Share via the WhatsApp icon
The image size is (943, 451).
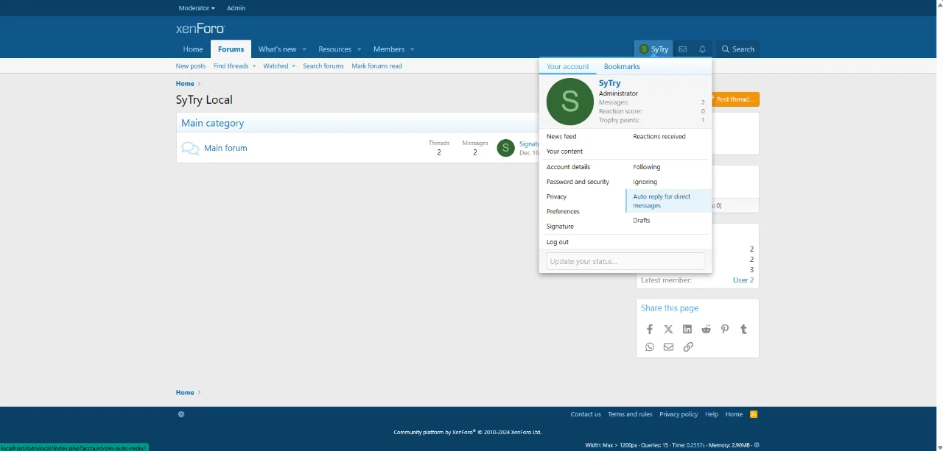coord(650,347)
